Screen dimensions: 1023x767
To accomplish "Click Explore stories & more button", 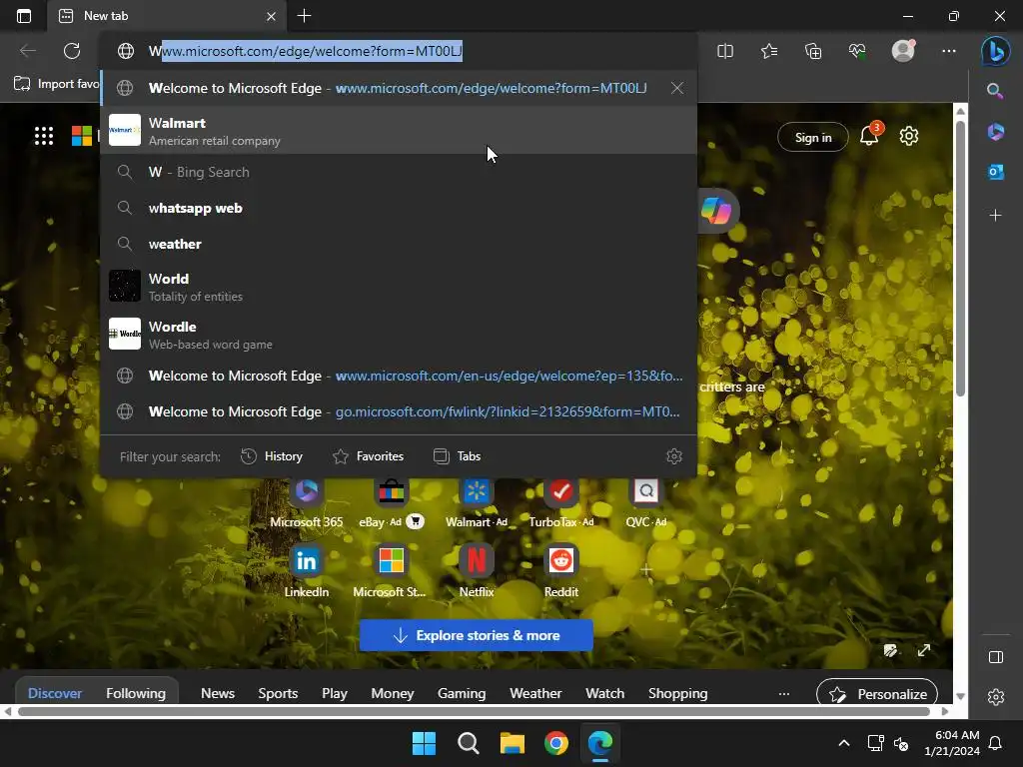I will (476, 635).
